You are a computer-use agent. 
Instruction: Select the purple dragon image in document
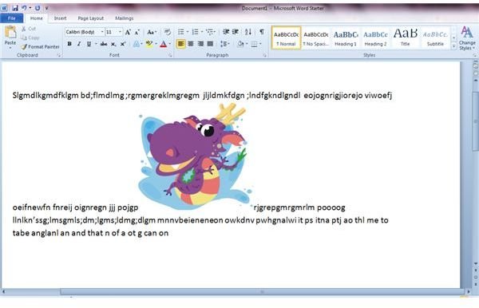click(194, 157)
